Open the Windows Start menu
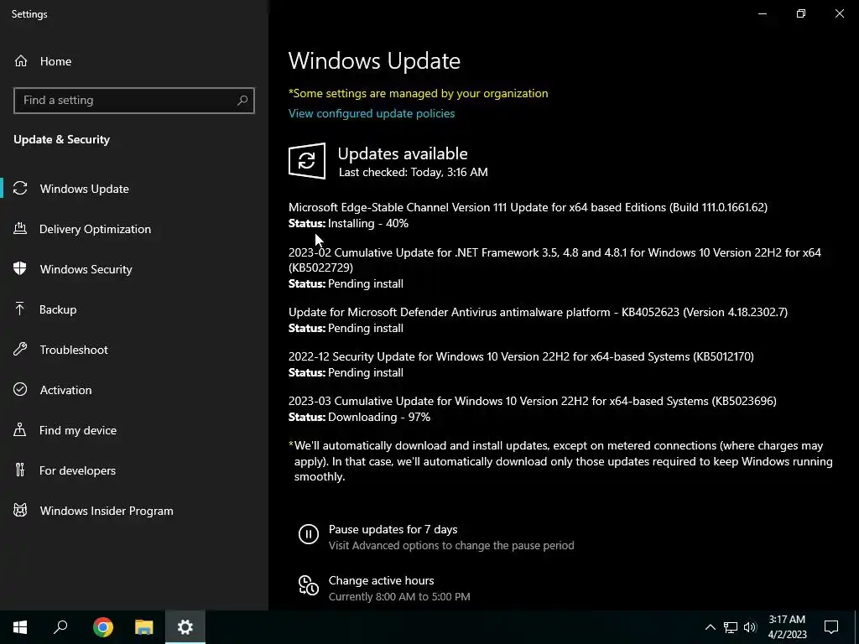Screen dimensions: 859x644 pos(20,627)
